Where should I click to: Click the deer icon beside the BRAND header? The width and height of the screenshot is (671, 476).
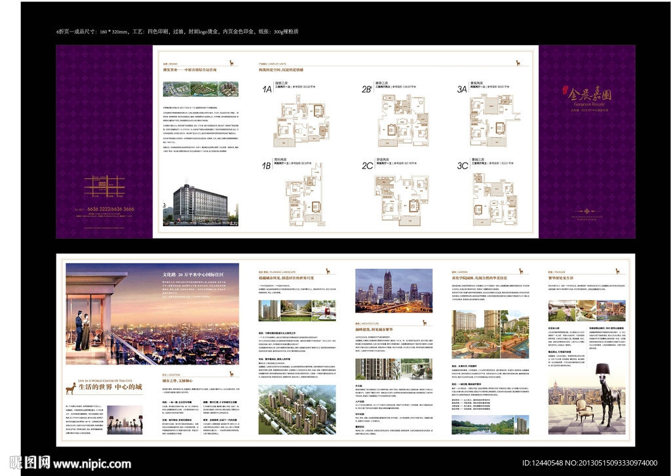pos(232,62)
